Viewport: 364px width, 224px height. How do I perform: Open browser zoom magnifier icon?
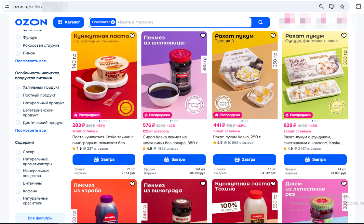pos(321,7)
